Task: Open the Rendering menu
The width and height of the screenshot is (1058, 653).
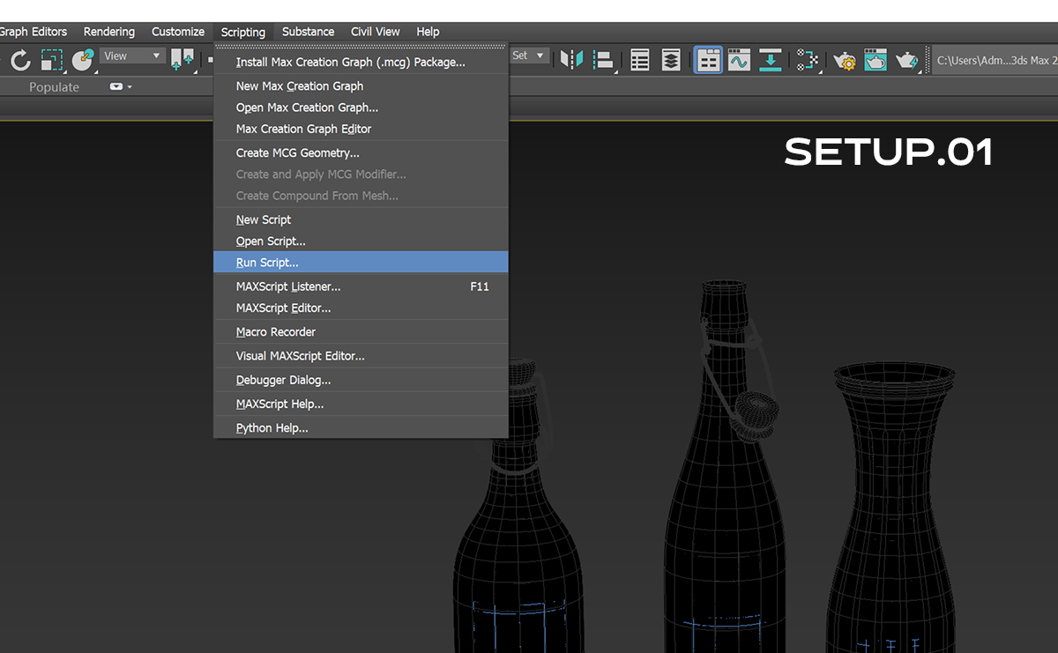Action: (x=109, y=32)
